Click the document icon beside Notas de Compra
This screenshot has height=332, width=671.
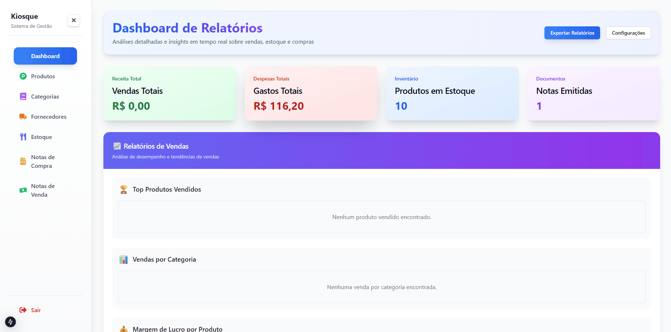23,161
